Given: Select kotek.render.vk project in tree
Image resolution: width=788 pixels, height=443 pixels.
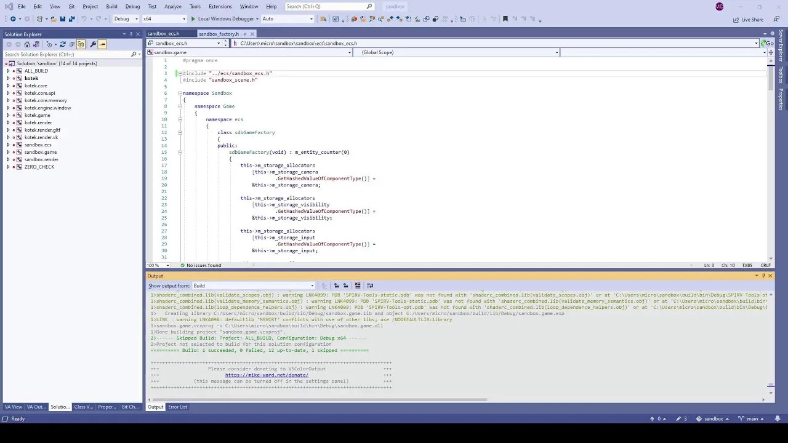Looking at the screenshot, I should 41,137.
